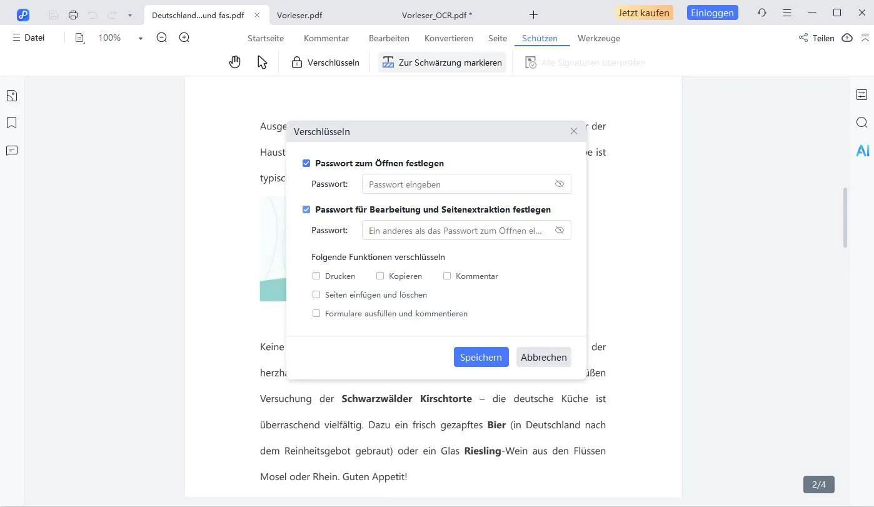Screen dimensions: 874x507
Task: Close the Deutschland...und fas.pdf tab
Action: (x=256, y=15)
